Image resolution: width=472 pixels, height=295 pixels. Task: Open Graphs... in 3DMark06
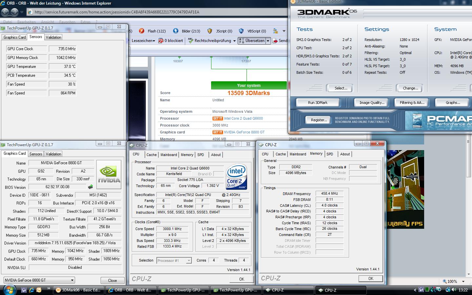tap(453, 103)
